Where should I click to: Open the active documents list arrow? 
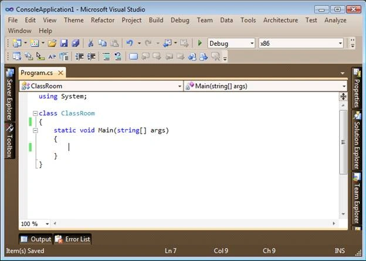[x=343, y=73]
